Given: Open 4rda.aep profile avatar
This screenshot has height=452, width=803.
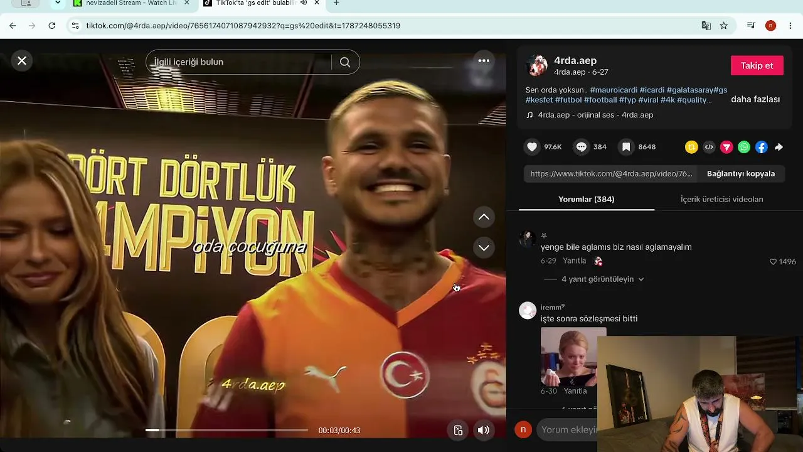Looking at the screenshot, I should point(536,65).
